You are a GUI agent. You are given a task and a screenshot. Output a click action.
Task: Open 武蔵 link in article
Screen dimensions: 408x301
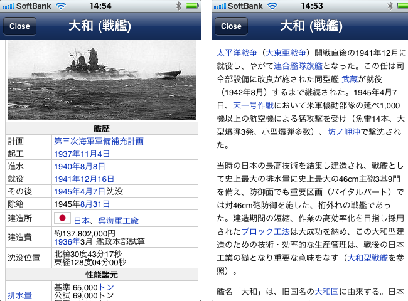click(350, 79)
